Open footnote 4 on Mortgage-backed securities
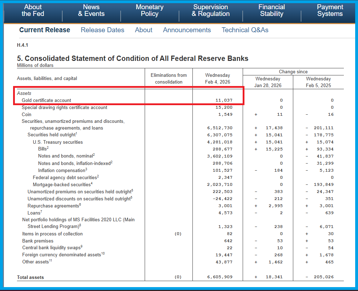Image resolution: width=358 pixels, height=291 pixels. [x=92, y=183]
